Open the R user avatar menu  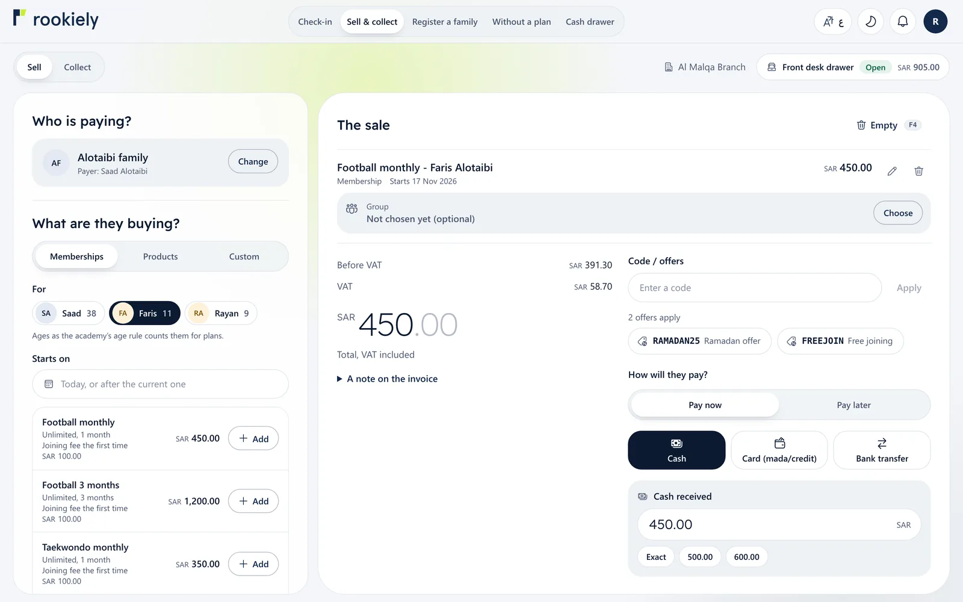(935, 22)
